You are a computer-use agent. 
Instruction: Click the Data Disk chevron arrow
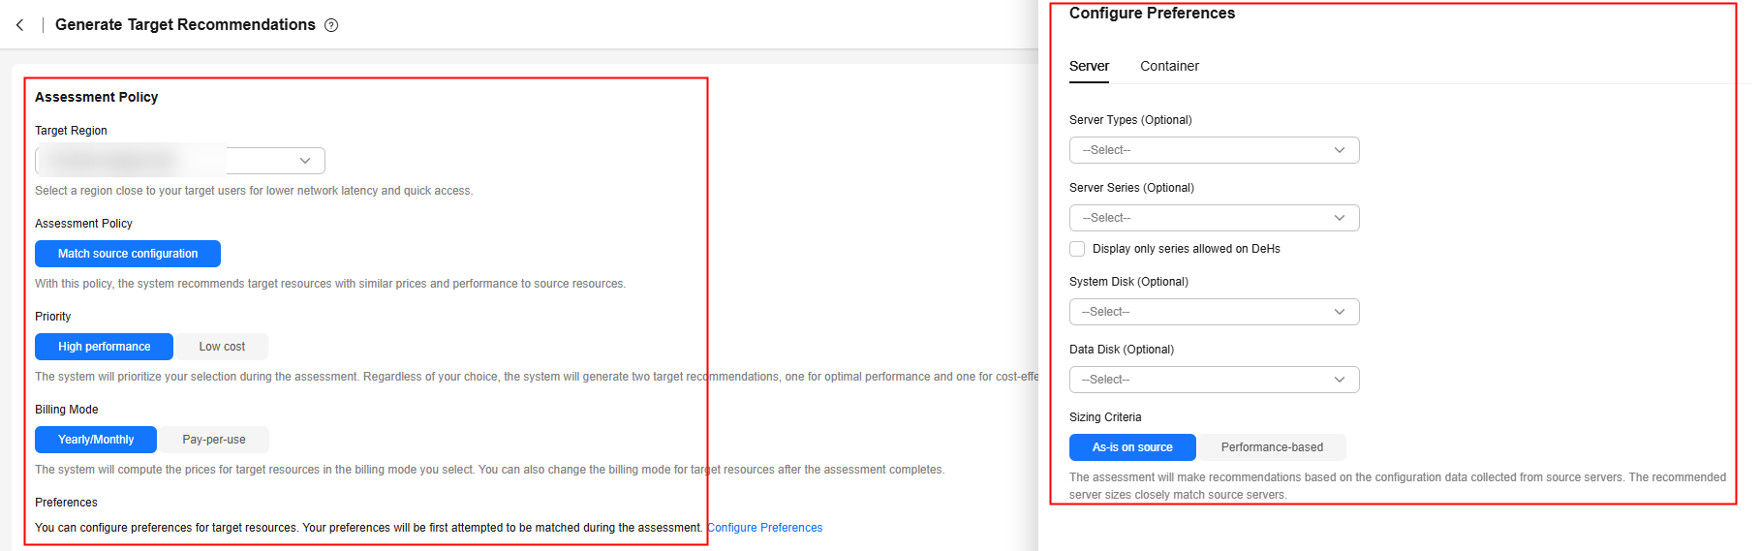click(1340, 380)
